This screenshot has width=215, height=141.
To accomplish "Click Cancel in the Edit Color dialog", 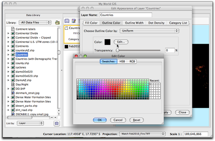I will click(118, 120).
